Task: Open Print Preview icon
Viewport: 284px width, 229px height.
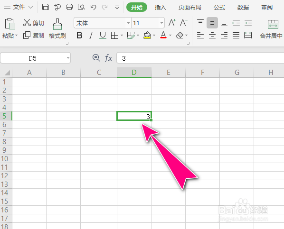Action: (81, 7)
